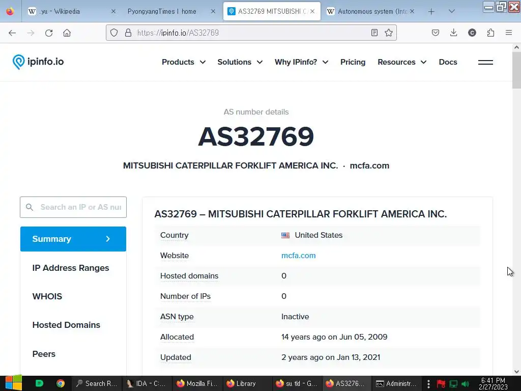521x391 pixels.
Task: Open Search R... taskbar window
Action: (x=97, y=383)
